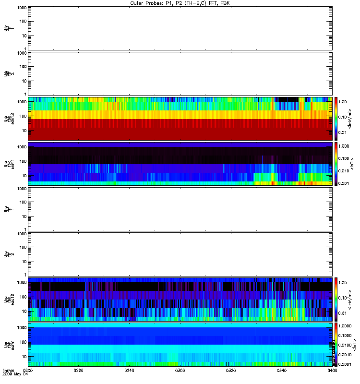The image size is (360, 384).
Task: Click the 1000 y-axis tick of thb fff 1
Action: tap(22, 8)
